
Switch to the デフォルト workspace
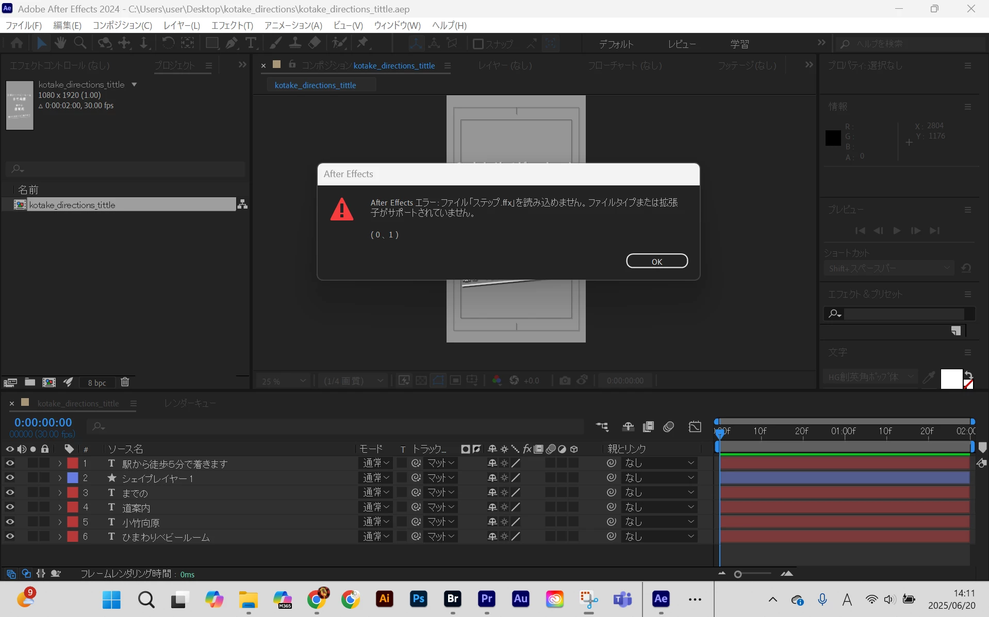[616, 44]
